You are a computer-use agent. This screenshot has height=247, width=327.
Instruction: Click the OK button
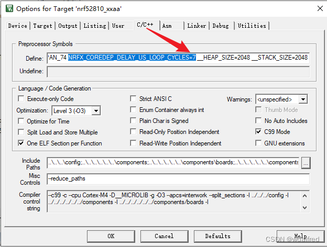pyautogui.click(x=111, y=236)
